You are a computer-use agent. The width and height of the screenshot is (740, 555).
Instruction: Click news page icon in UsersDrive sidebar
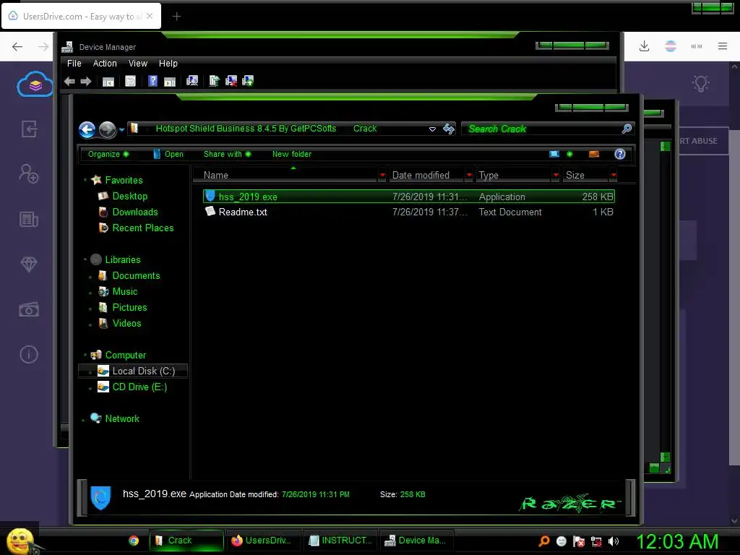(x=29, y=219)
